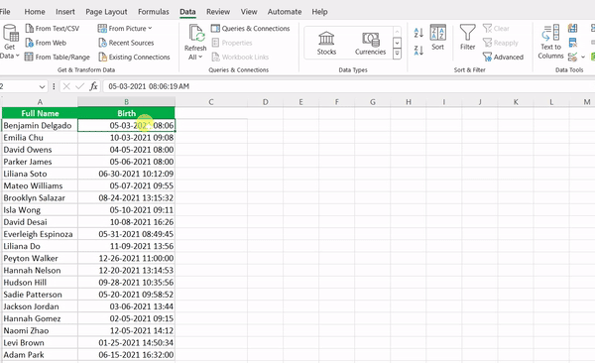Open the Review tab

coord(218,12)
